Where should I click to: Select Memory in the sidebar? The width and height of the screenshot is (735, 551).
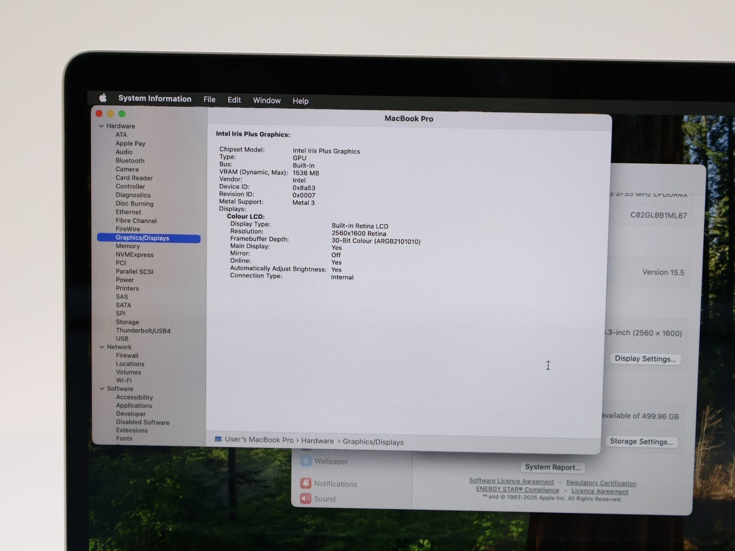point(128,246)
